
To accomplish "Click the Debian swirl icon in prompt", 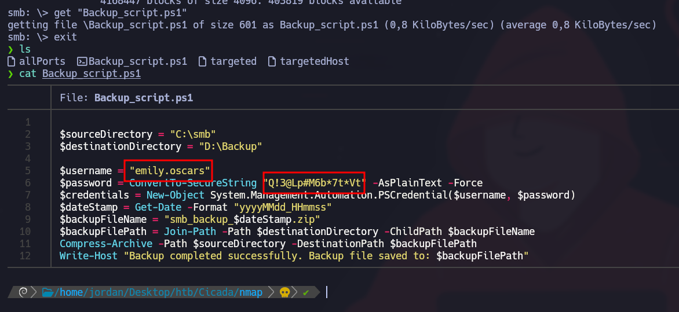I will [23, 293].
